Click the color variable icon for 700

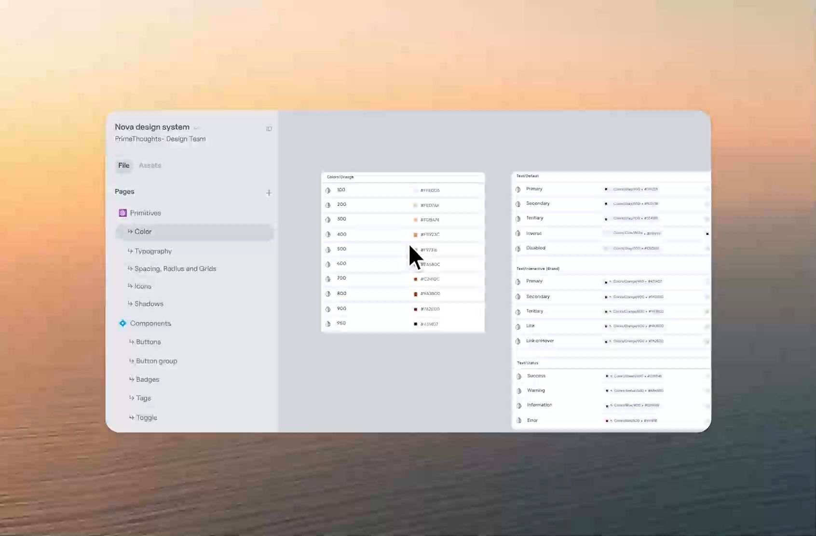coord(328,279)
